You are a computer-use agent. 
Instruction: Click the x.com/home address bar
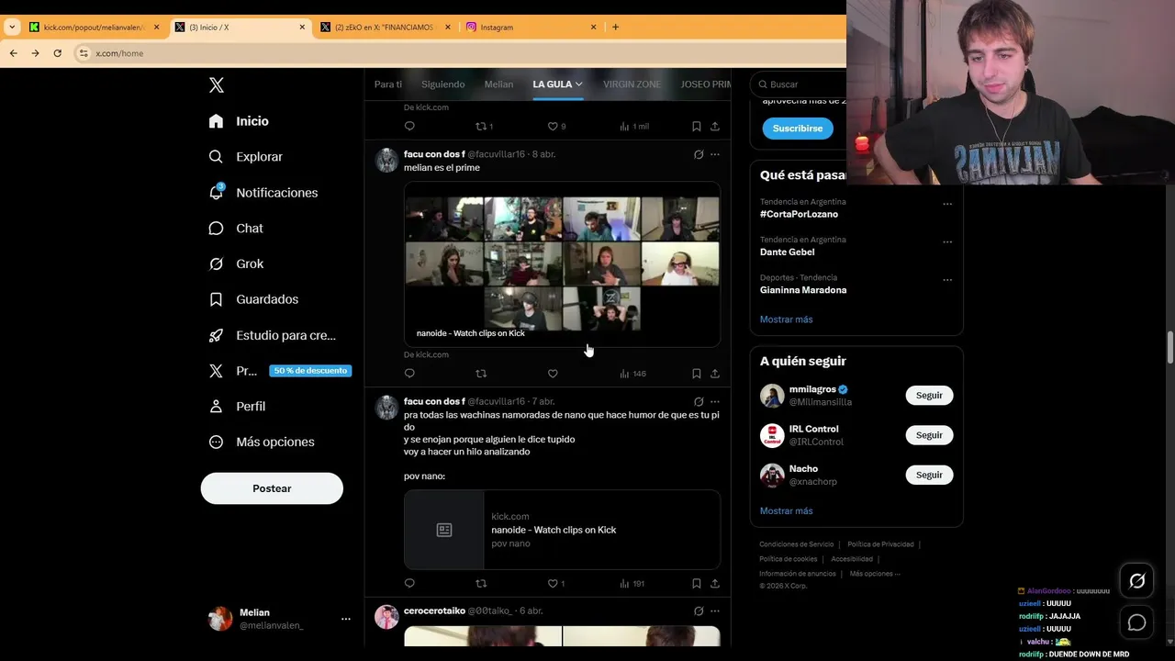459,53
